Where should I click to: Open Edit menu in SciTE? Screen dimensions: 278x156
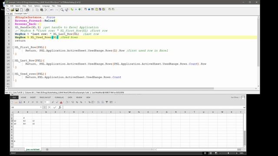(x=12, y=6)
